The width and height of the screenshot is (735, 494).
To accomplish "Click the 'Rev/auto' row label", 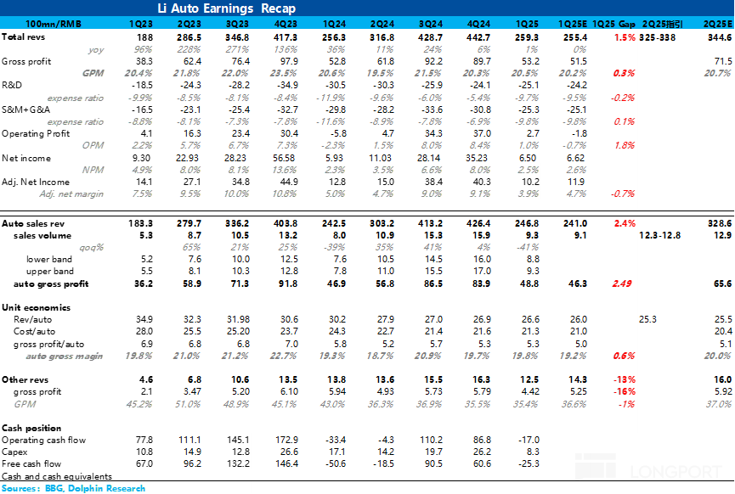I will tap(33, 320).
